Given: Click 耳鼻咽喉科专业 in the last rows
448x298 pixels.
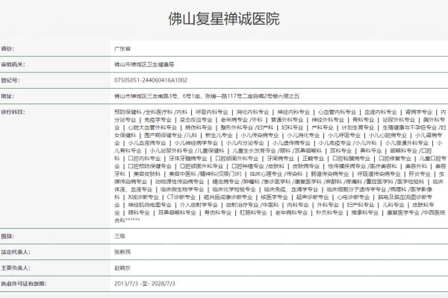Looking at the screenshot, I should 177,212.
